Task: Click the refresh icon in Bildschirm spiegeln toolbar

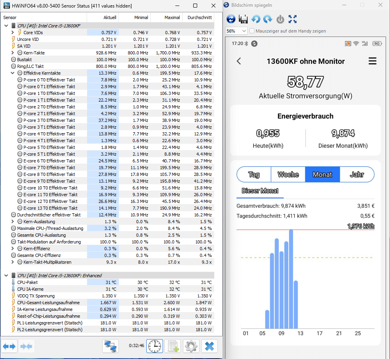Action: click(x=231, y=19)
